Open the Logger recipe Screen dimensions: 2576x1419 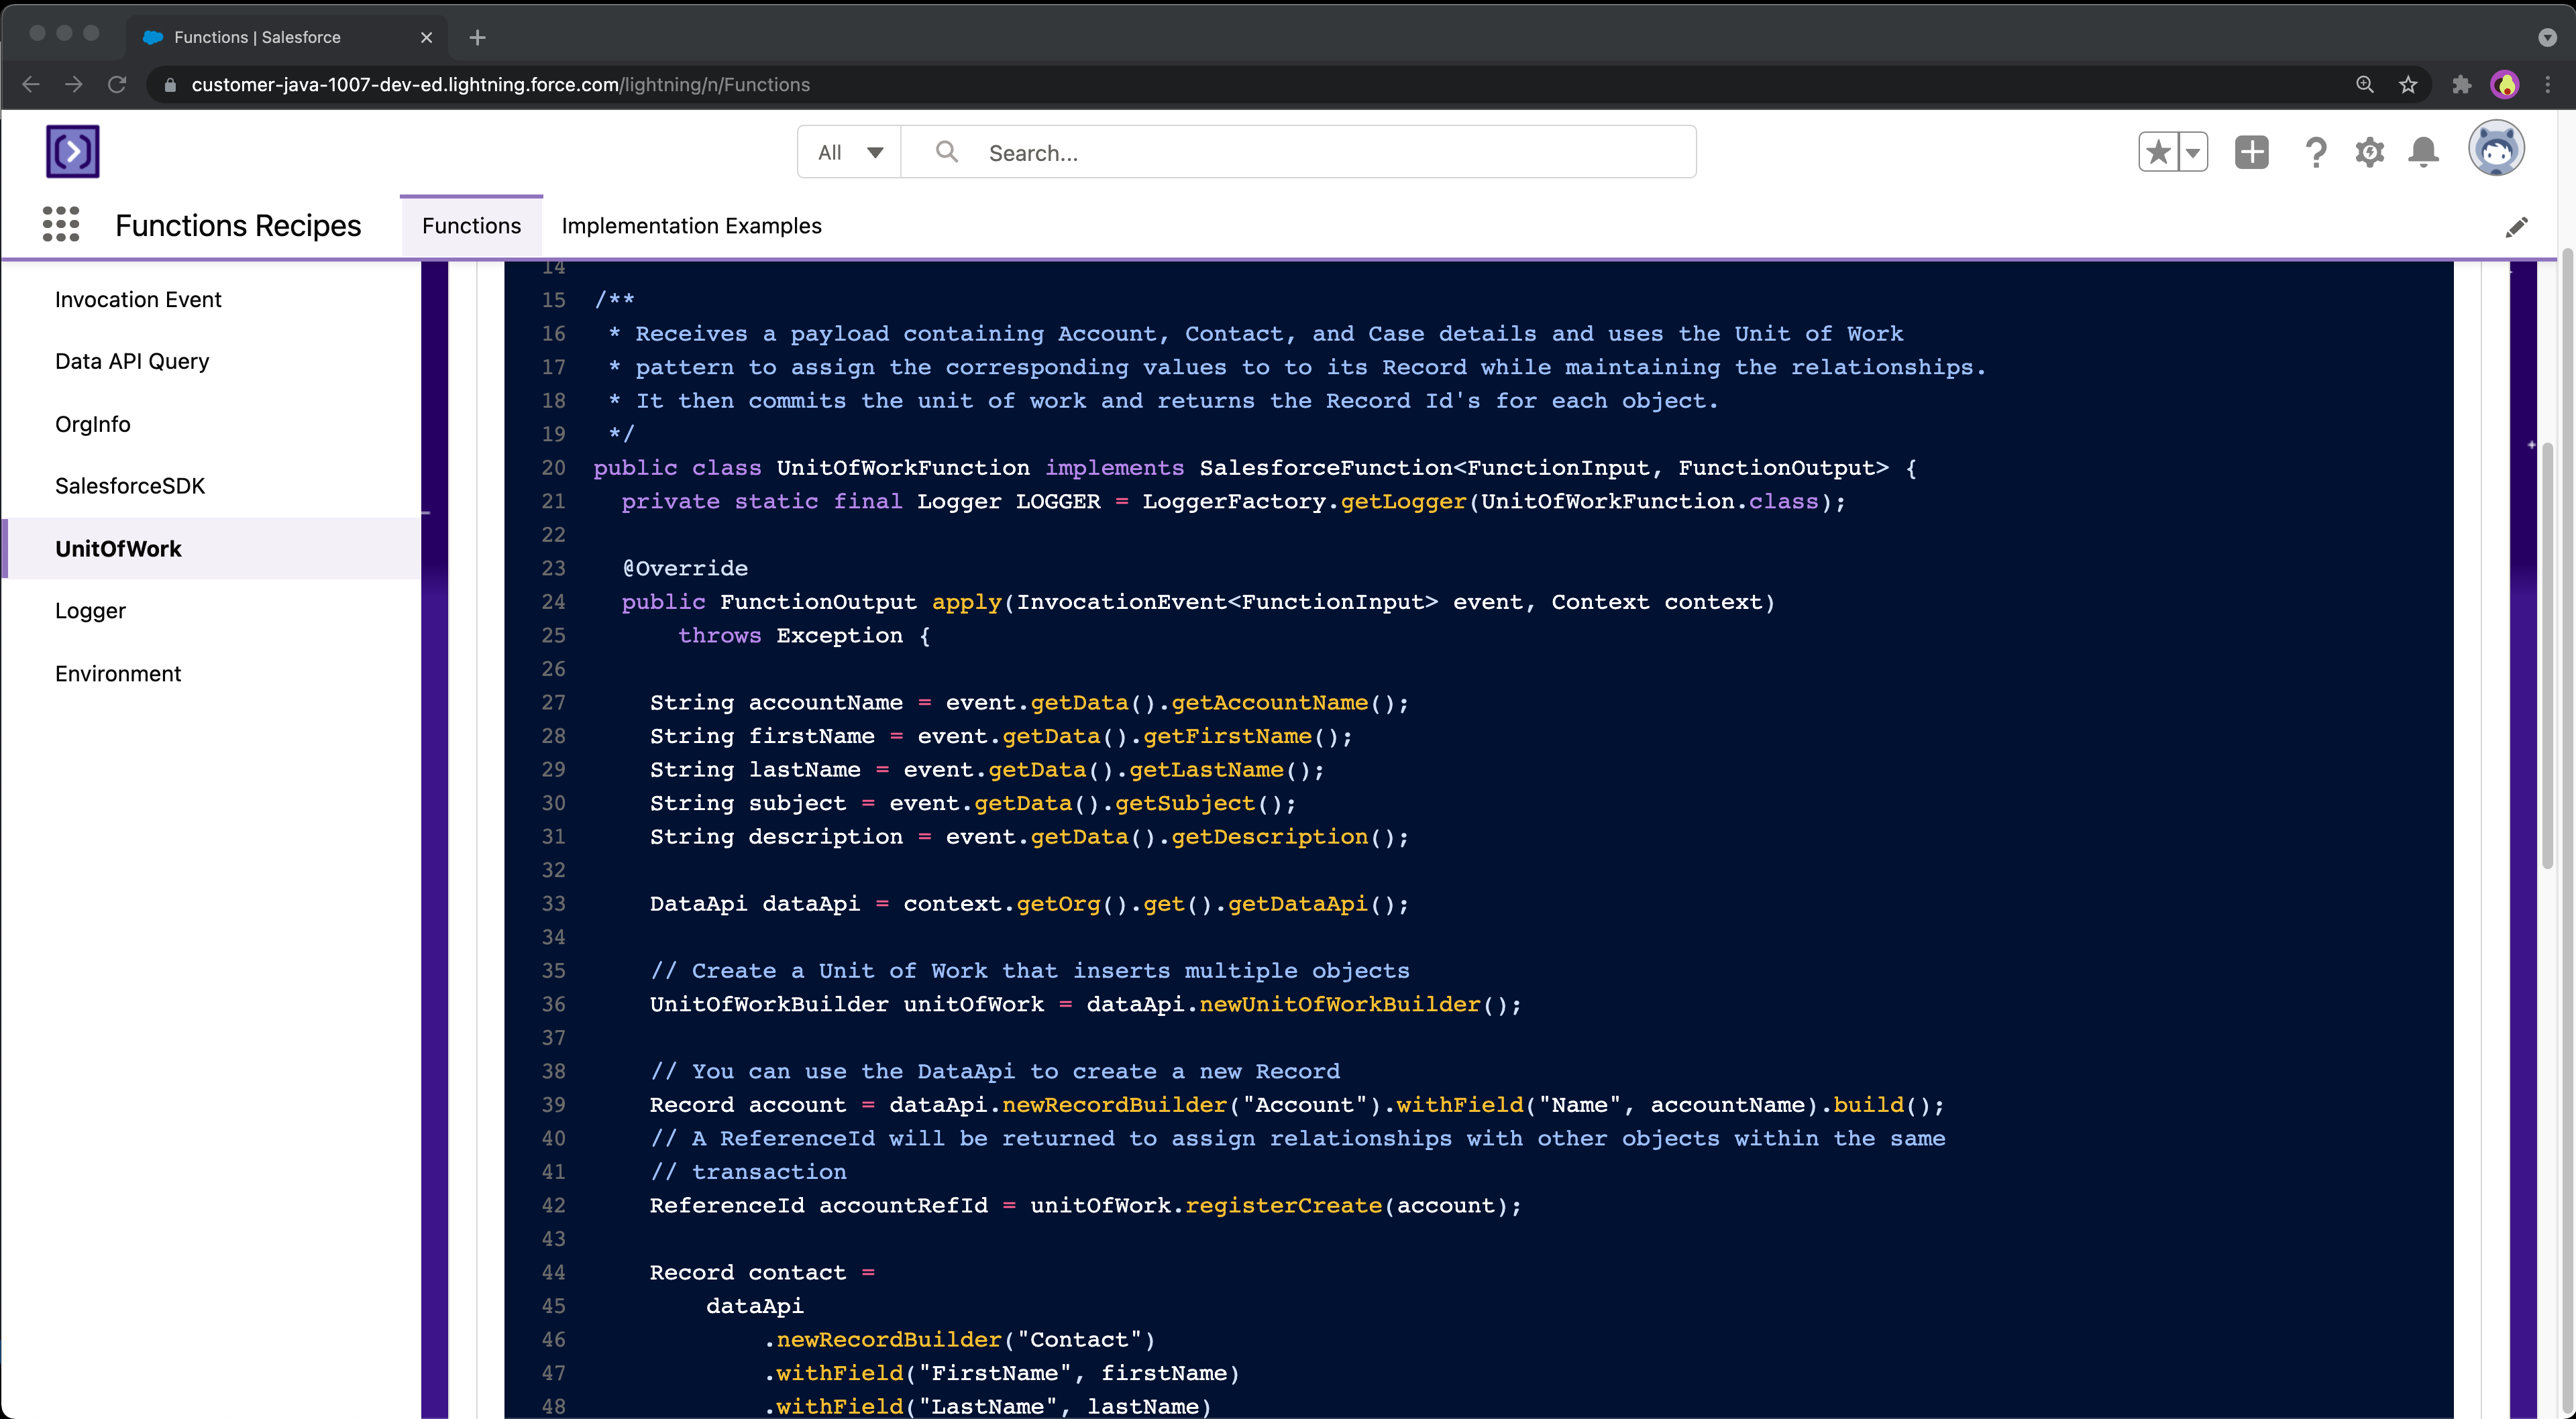click(90, 610)
